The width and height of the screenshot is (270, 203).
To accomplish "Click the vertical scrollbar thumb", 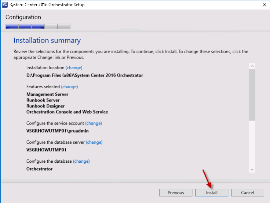I will point(252,95).
